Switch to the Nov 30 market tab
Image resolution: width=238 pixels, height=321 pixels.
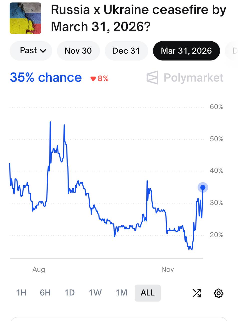78,51
